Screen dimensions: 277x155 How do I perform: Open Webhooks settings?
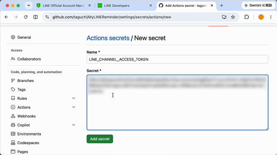26,116
